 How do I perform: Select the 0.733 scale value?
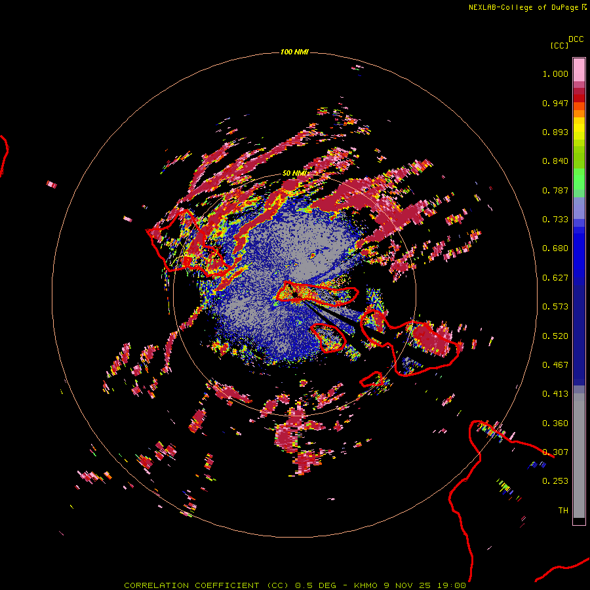[x=555, y=220]
